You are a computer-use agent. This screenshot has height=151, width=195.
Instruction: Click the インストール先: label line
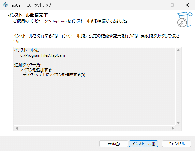[27, 50]
